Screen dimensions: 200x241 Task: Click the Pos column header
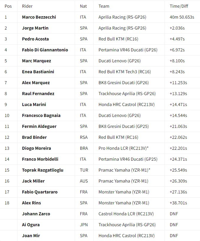[x=8, y=6]
